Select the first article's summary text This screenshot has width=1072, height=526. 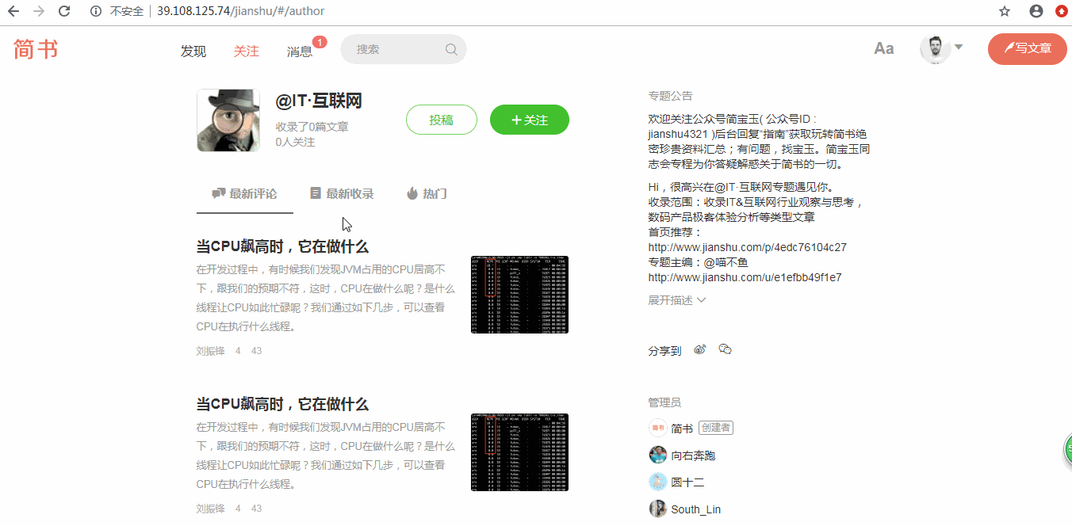click(x=326, y=297)
